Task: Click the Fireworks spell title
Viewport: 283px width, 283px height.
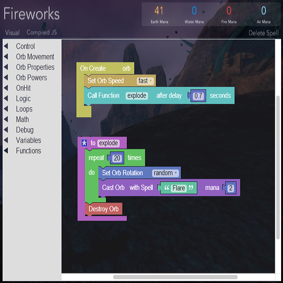Action: (32, 14)
